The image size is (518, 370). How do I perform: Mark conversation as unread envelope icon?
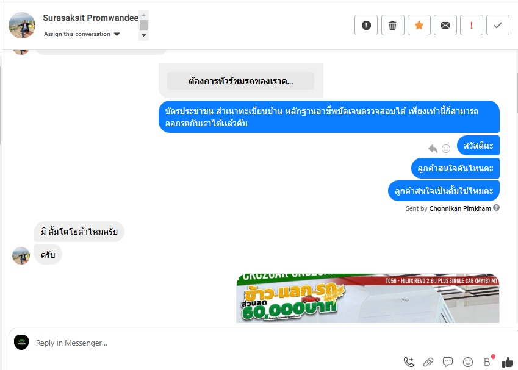[x=445, y=25]
